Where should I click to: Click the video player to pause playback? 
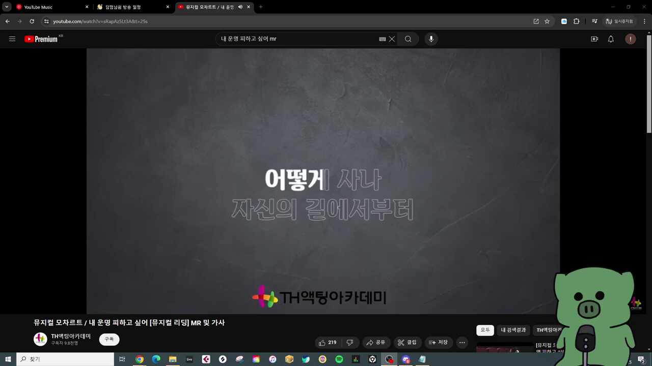point(323,181)
